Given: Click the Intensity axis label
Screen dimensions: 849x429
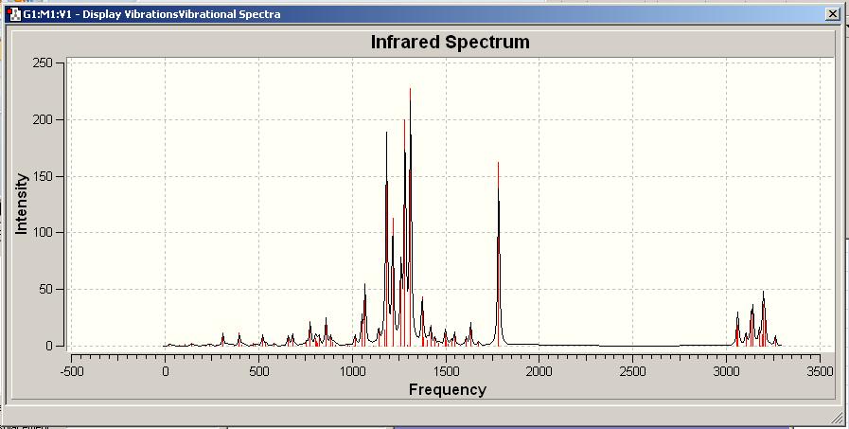Looking at the screenshot, I should pyautogui.click(x=21, y=204).
